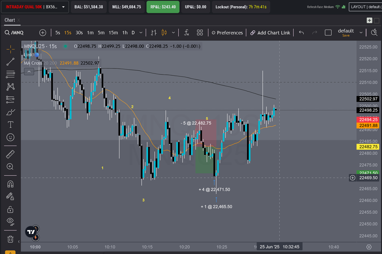Toggle hide all drawings eye icon
The height and width of the screenshot is (254, 382).
11,222
